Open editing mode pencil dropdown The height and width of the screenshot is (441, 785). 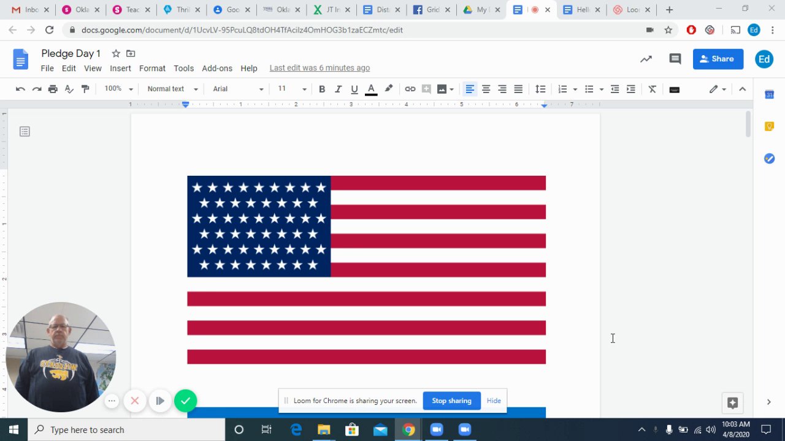click(718, 89)
